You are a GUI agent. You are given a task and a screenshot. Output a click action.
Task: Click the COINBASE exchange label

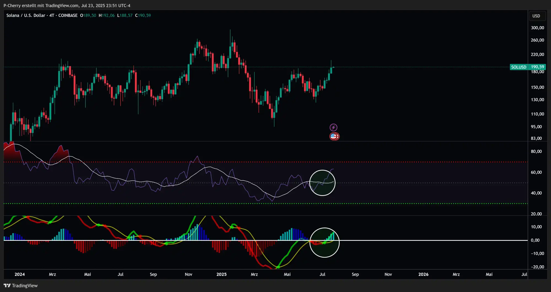[x=68, y=15]
